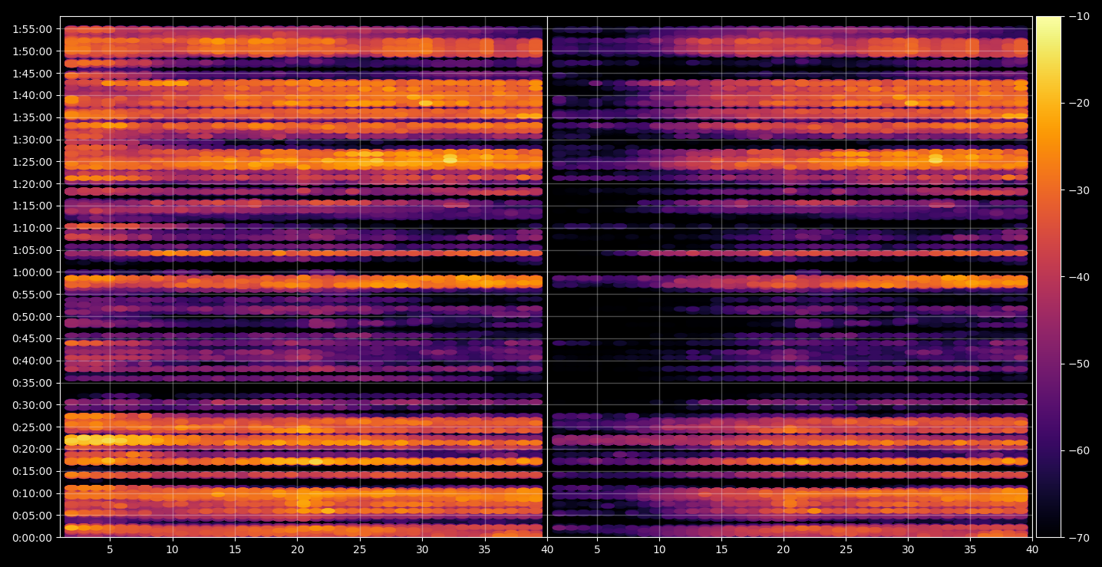
Task: Select x-axis tick 30 under right heatmap
Action: [909, 549]
